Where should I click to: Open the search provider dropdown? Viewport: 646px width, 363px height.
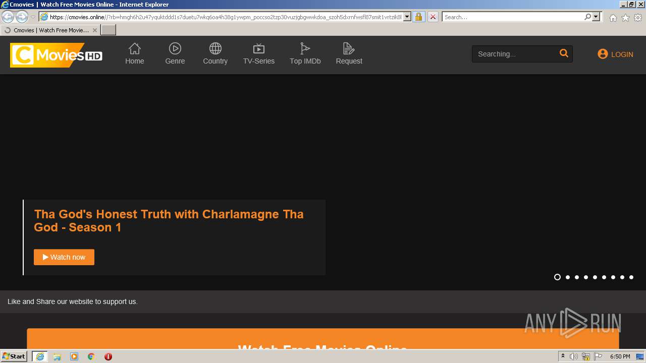coord(596,17)
